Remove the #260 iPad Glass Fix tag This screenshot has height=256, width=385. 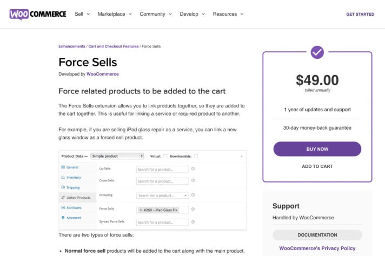click(141, 210)
